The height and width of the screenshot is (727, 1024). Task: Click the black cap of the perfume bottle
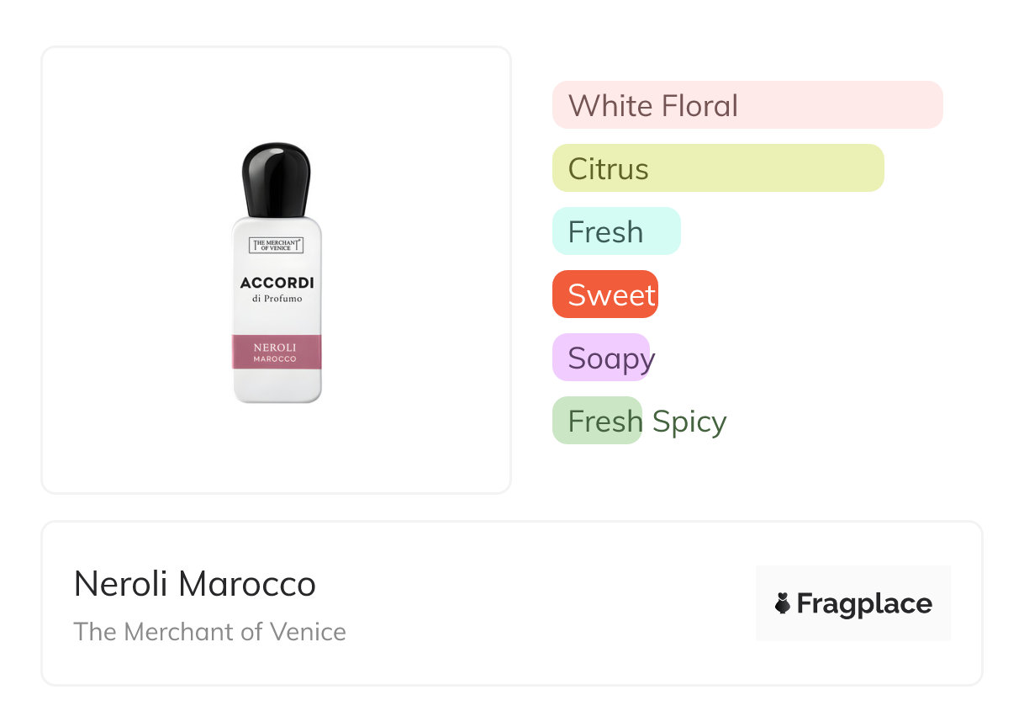pyautogui.click(x=277, y=178)
